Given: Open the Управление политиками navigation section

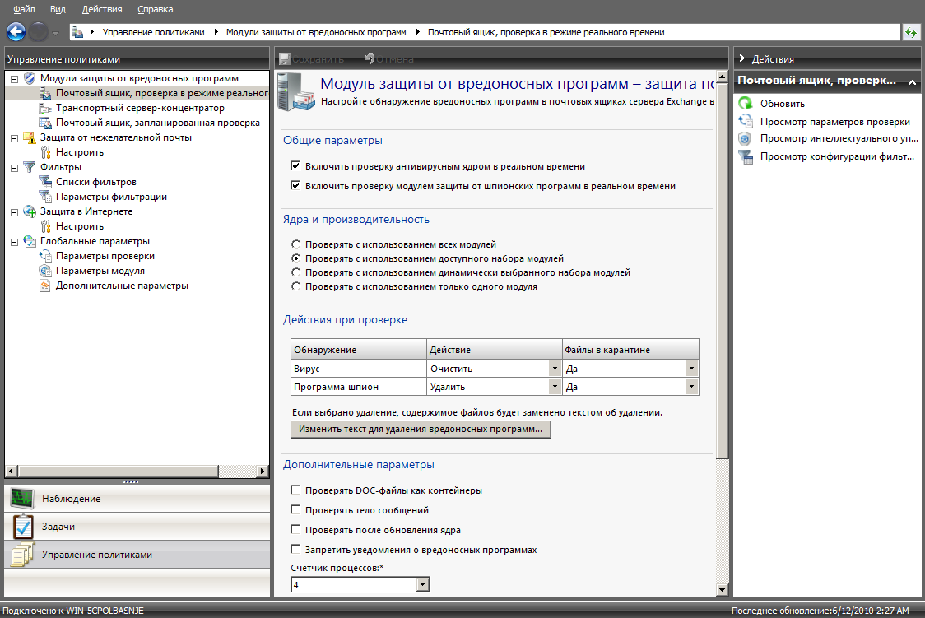Looking at the screenshot, I should point(97,555).
